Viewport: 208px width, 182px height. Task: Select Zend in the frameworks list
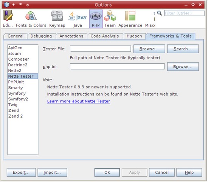[23, 110]
